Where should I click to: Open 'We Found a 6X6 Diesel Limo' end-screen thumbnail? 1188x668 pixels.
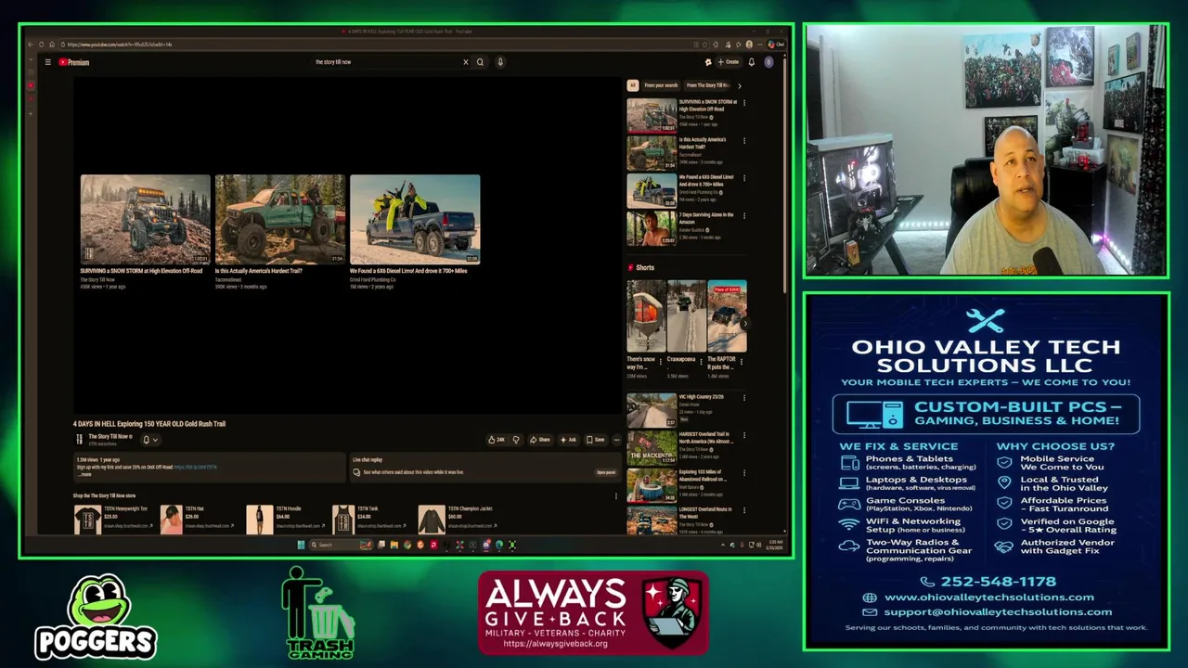coord(415,219)
